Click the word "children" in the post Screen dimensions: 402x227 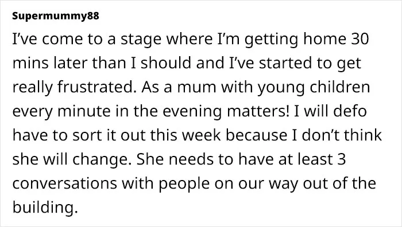pyautogui.click(x=340, y=87)
